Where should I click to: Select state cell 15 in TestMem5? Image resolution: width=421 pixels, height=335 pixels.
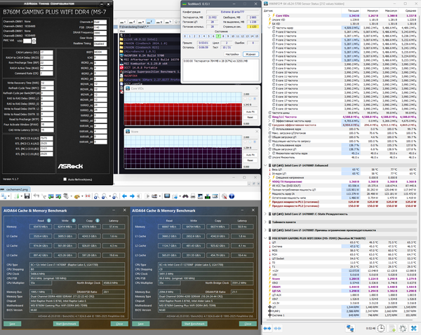click(x=257, y=36)
